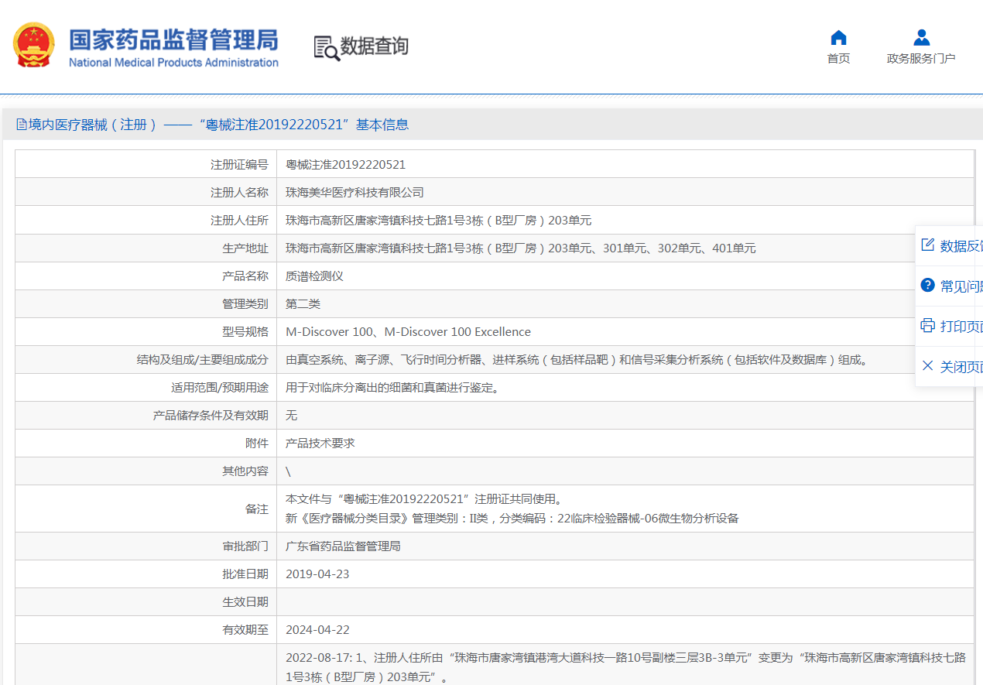Select the 2022-08-17 change record text
983x685 pixels.
(625, 667)
